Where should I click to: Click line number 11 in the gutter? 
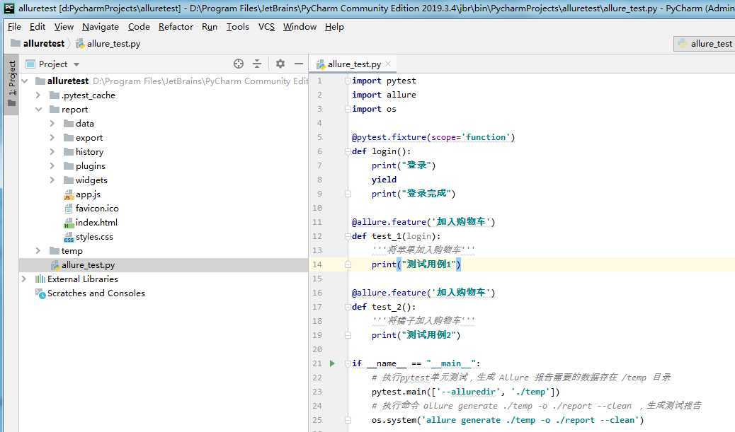pyautogui.click(x=317, y=222)
